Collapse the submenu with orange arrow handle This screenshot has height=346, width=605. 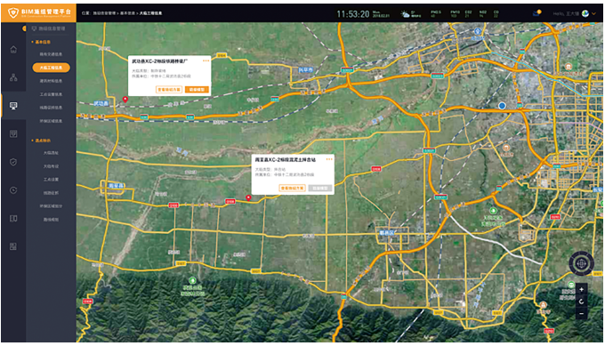[24, 28]
